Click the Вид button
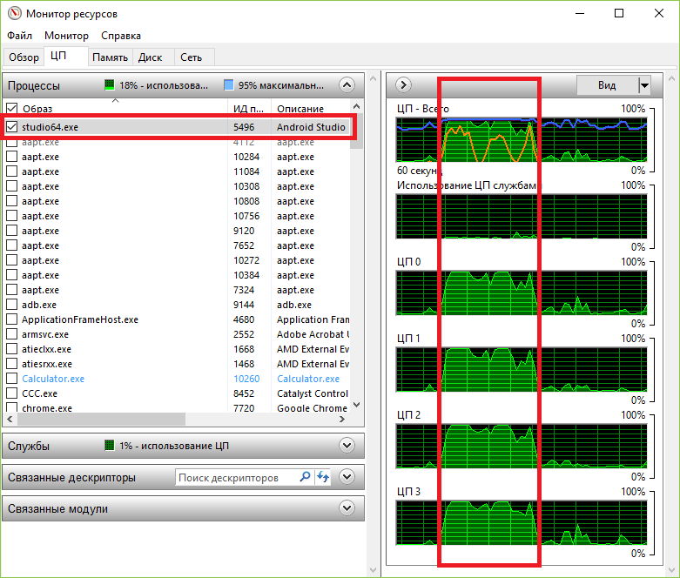The height and width of the screenshot is (578, 680). point(607,85)
